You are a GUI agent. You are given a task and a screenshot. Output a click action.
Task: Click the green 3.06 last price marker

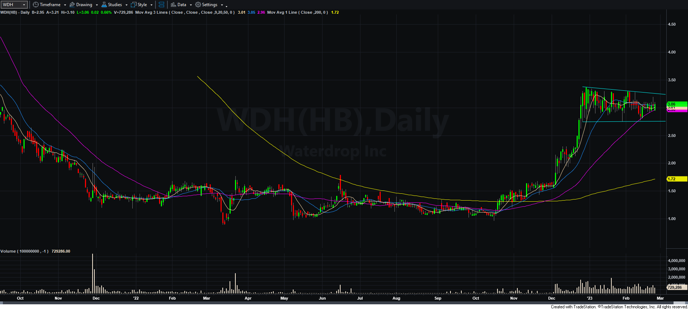point(676,104)
